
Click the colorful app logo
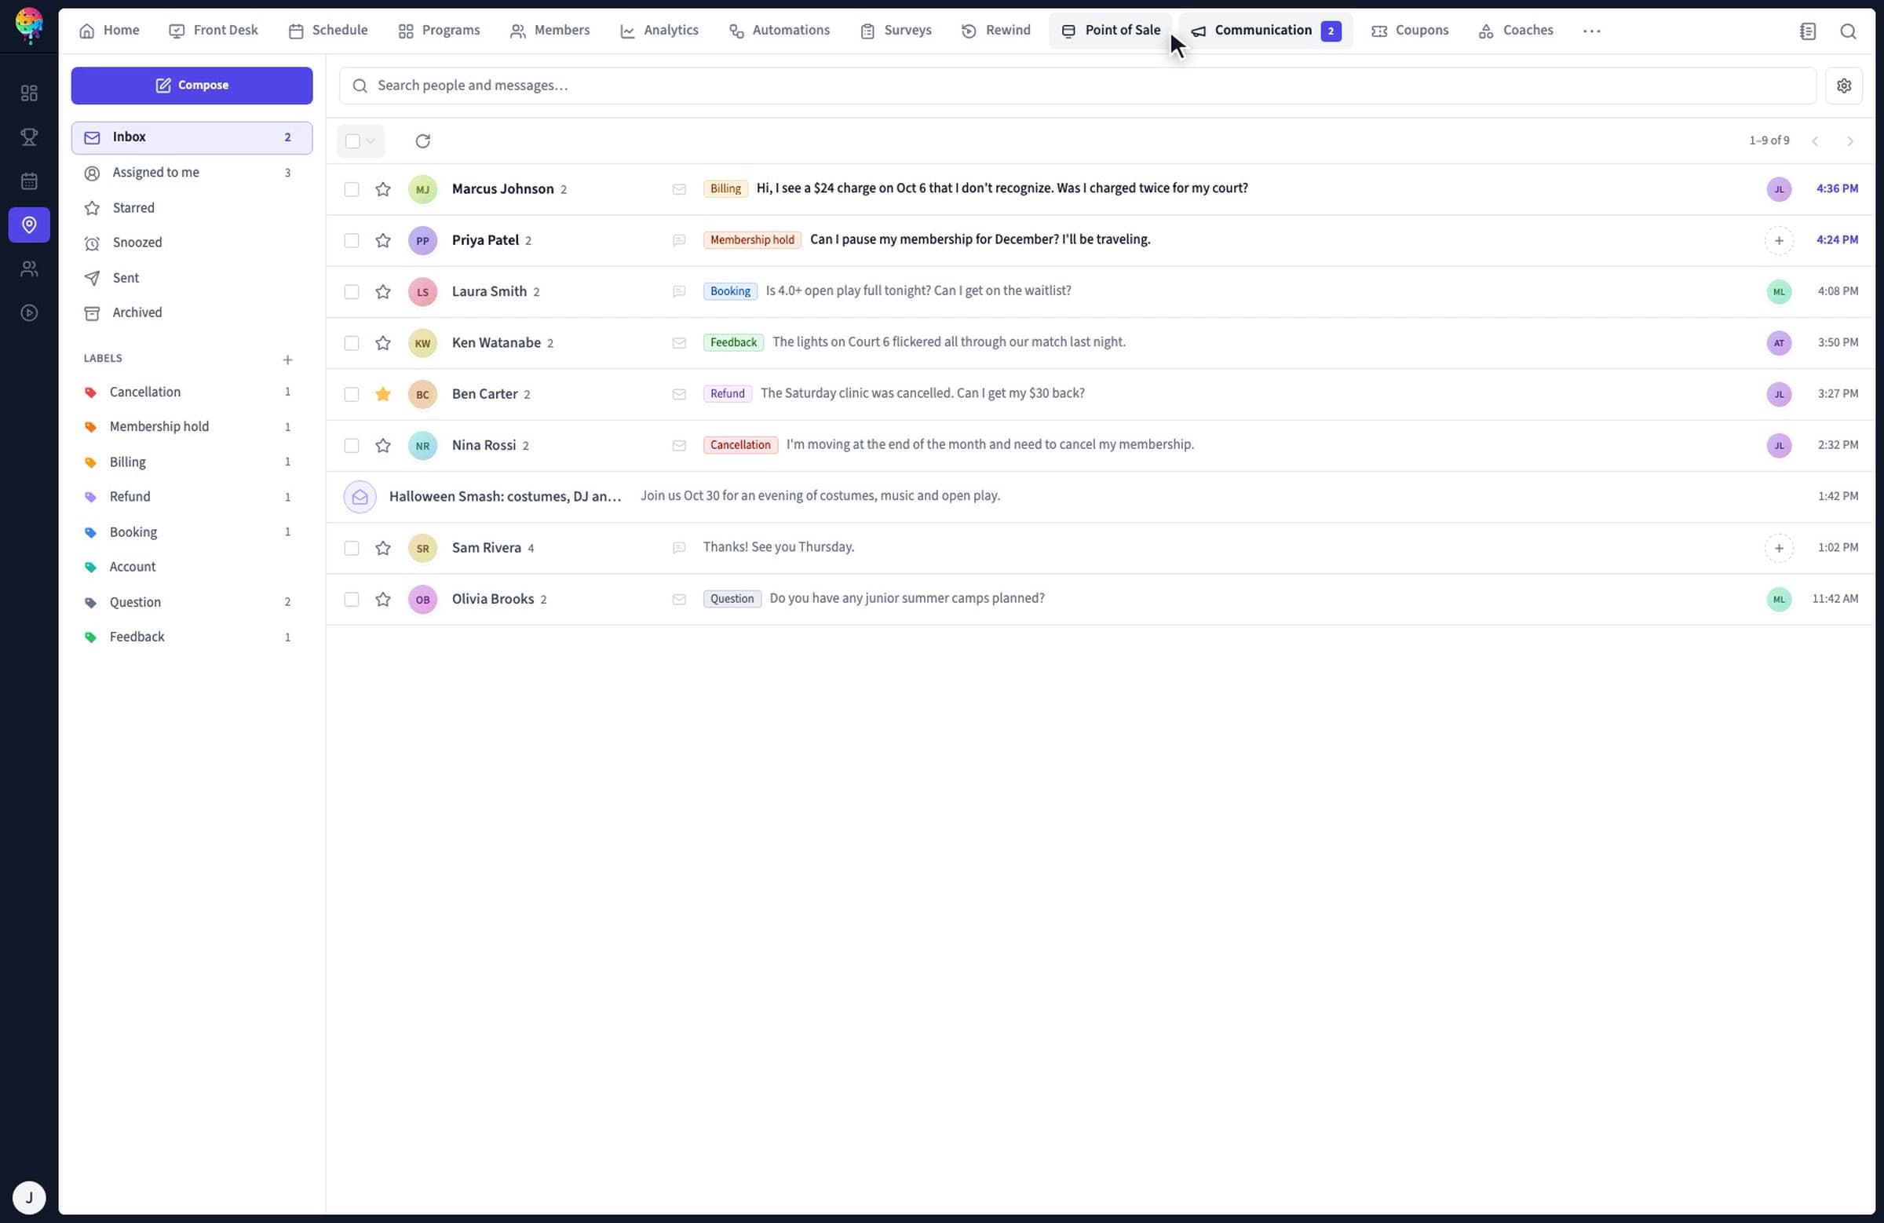(29, 25)
